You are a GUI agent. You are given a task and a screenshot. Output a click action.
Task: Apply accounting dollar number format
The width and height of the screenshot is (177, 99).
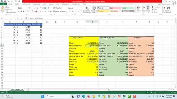point(69,11)
